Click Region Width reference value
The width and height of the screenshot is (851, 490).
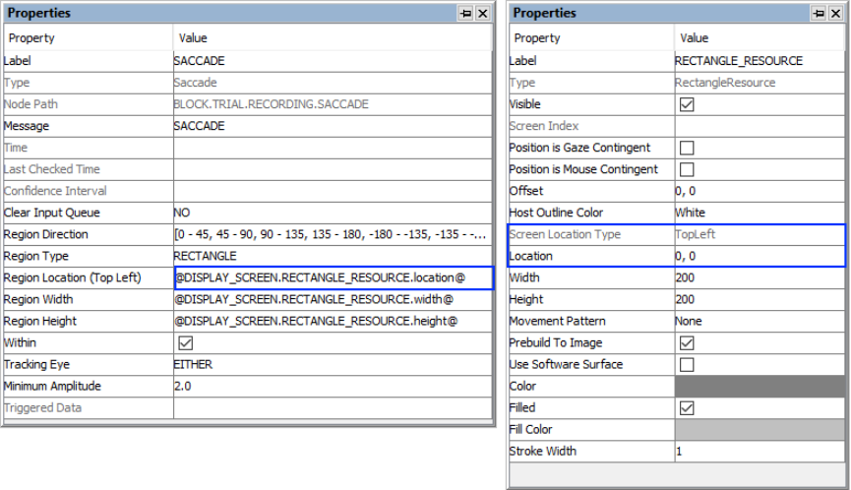pos(333,299)
